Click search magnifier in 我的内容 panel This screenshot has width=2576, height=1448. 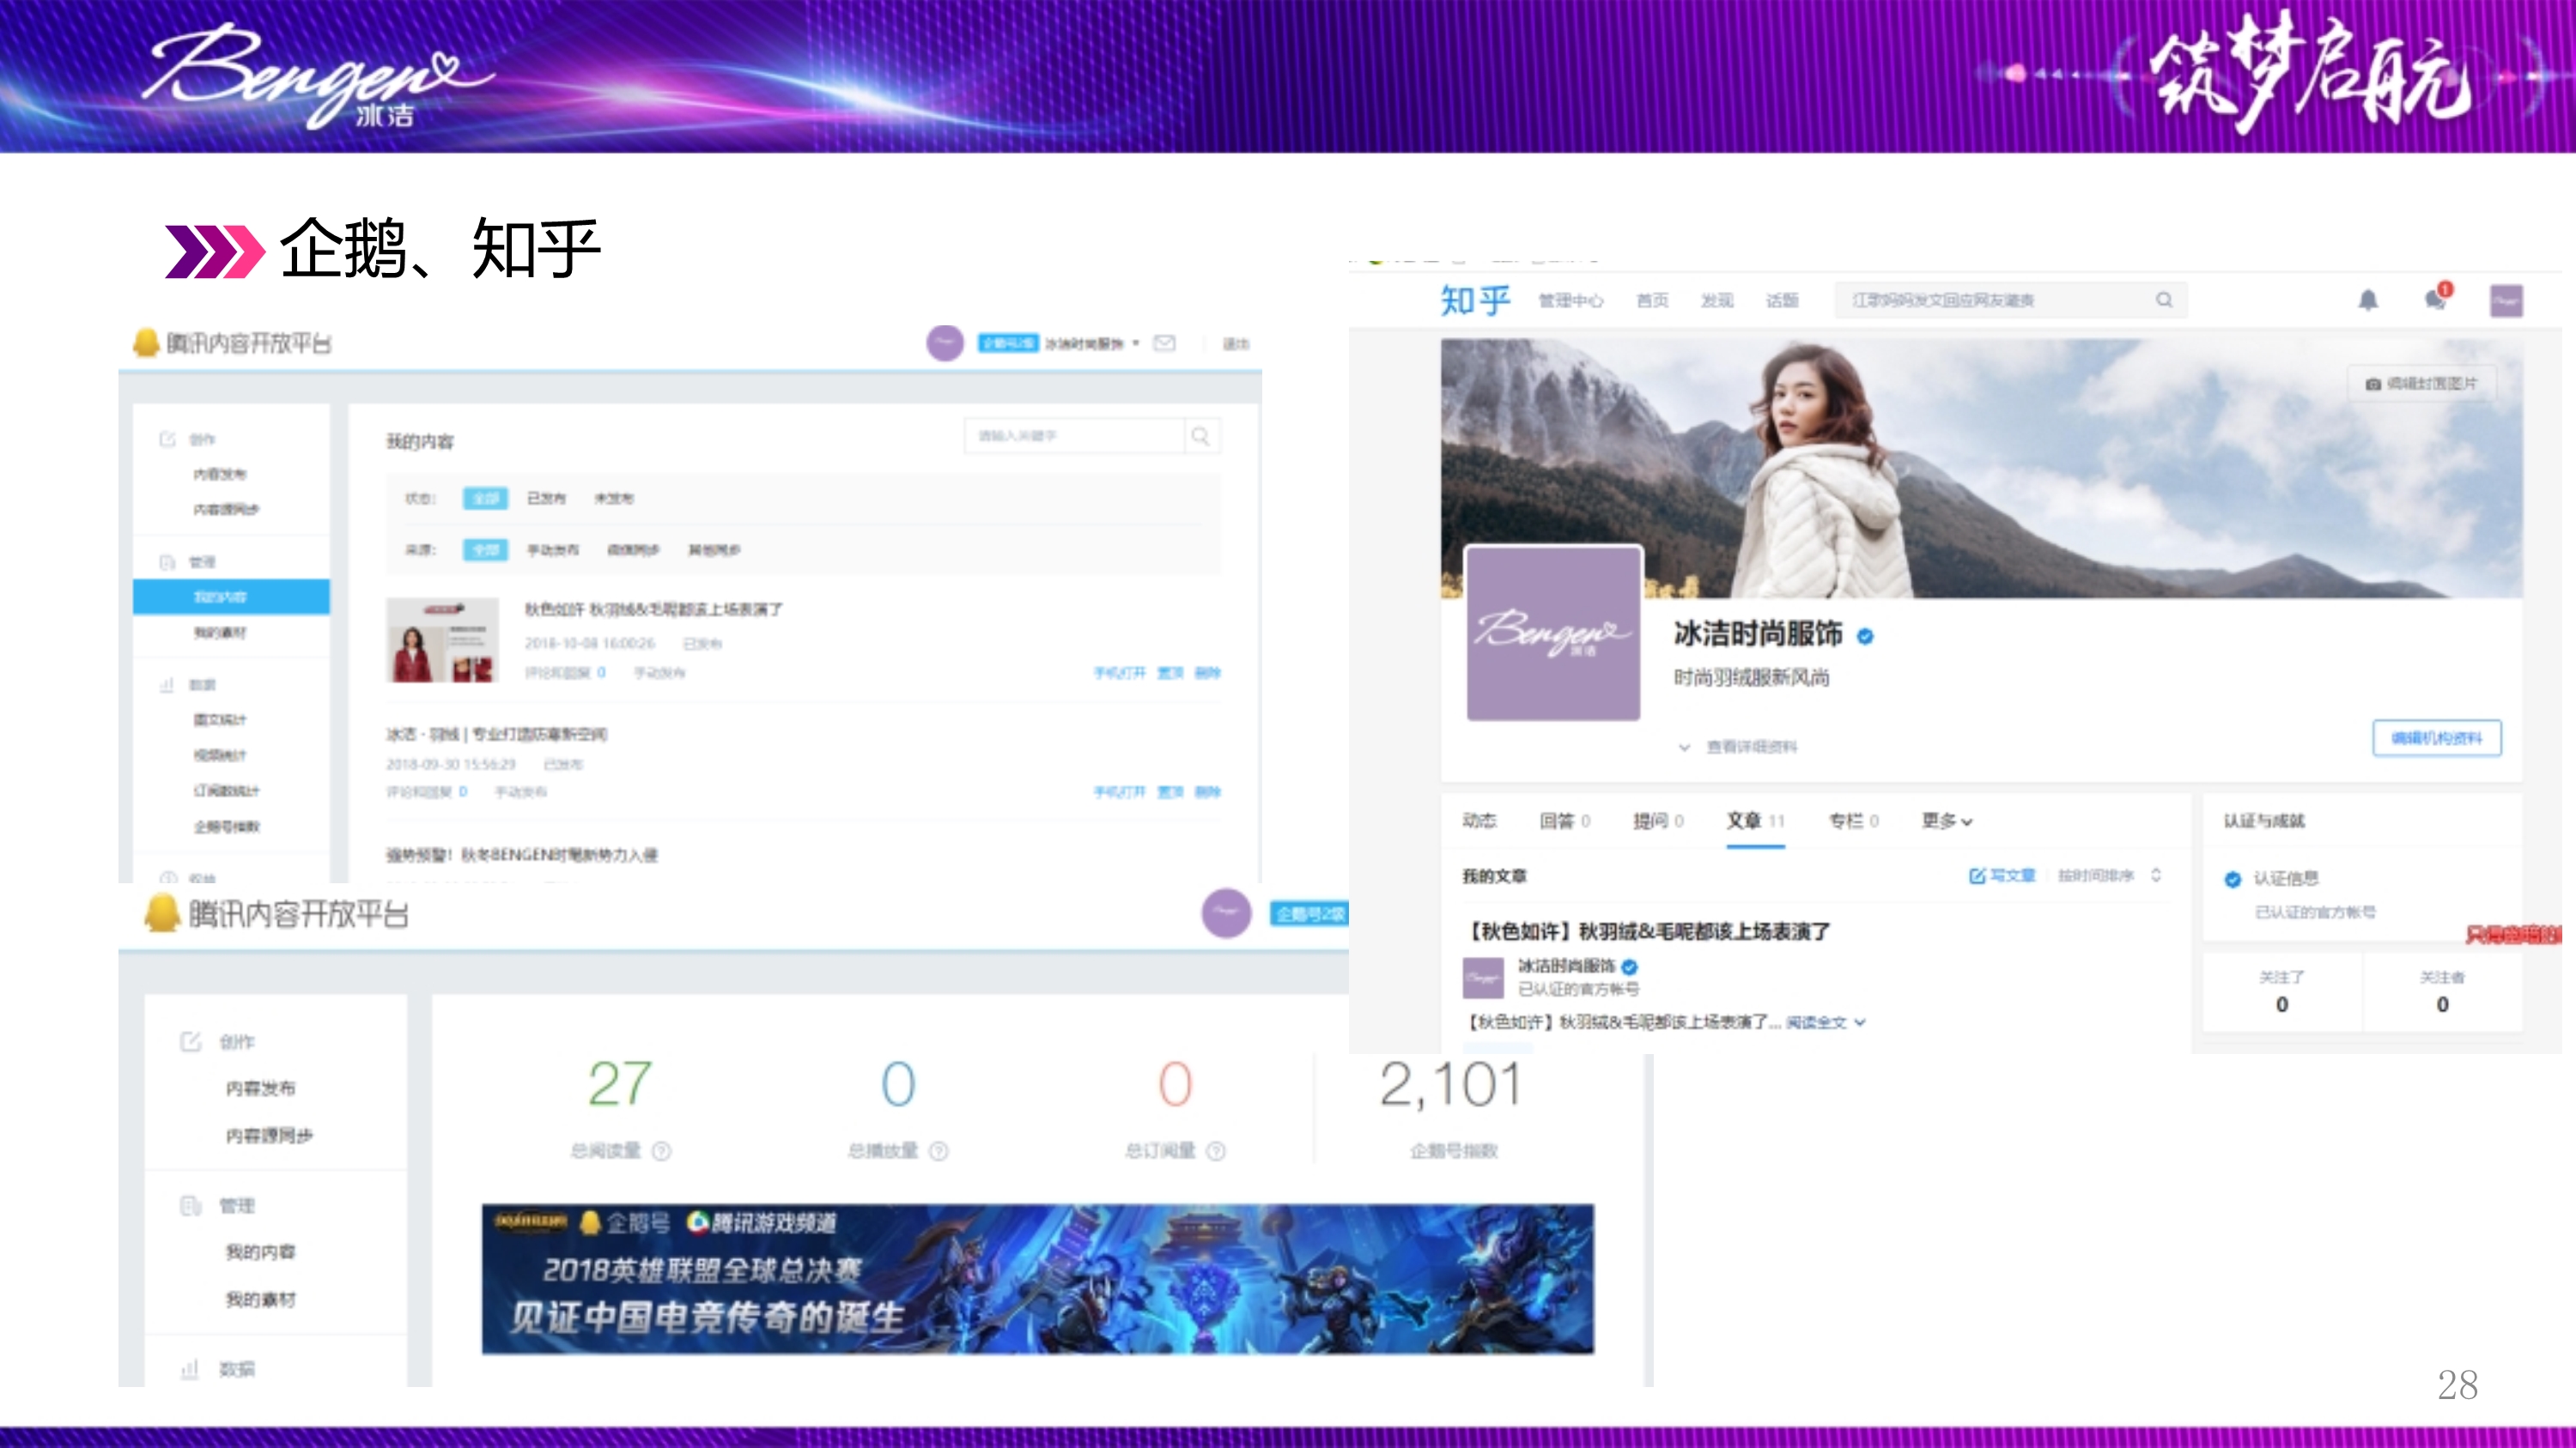(1201, 436)
